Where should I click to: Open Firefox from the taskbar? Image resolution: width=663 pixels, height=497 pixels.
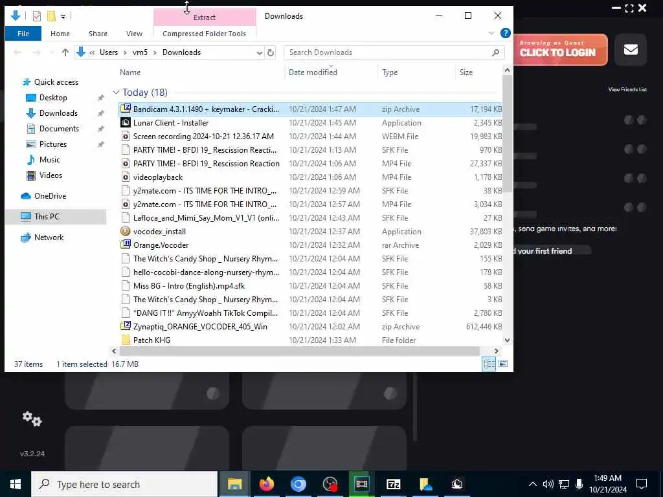pos(266,484)
